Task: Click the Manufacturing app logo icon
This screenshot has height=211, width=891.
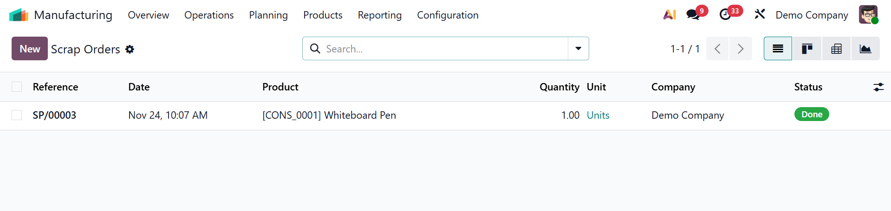Action: click(x=19, y=15)
